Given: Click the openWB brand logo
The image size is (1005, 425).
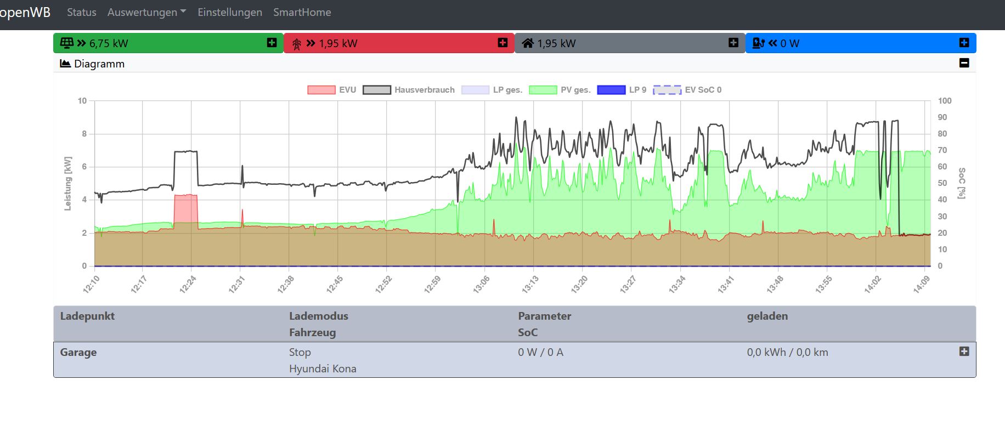Looking at the screenshot, I should [25, 12].
